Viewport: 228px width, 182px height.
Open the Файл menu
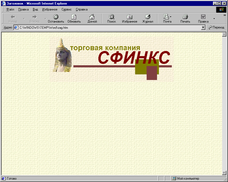pyautogui.click(x=10, y=9)
